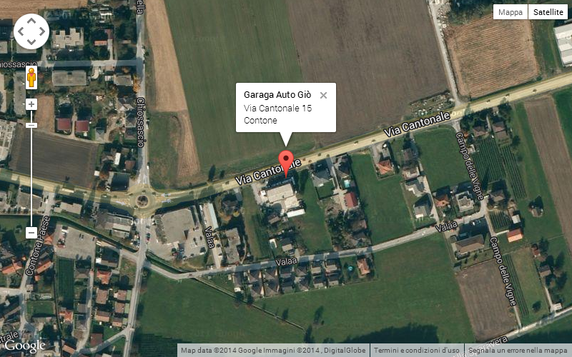Image resolution: width=572 pixels, height=357 pixels.
Task: Click the Chiossascio street label
Action: coord(141,122)
